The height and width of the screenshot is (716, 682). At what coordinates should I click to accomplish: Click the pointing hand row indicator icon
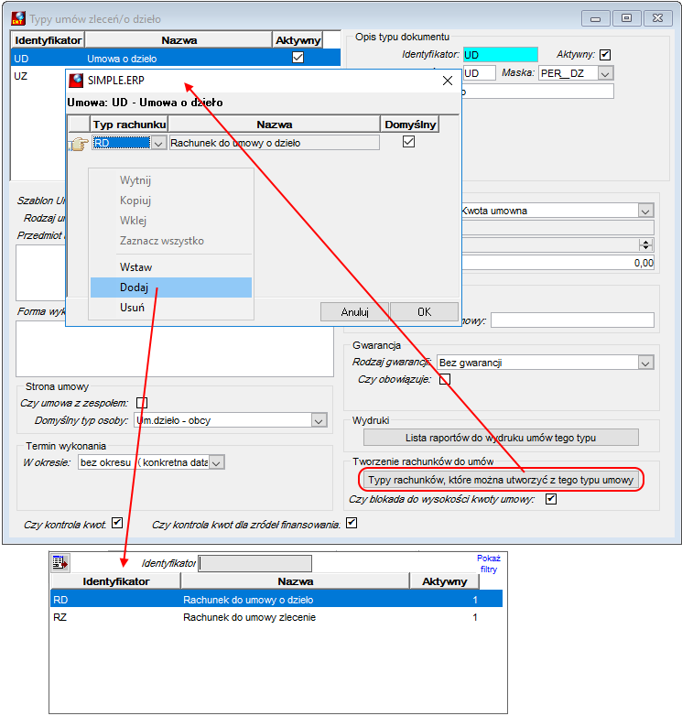coord(79,144)
